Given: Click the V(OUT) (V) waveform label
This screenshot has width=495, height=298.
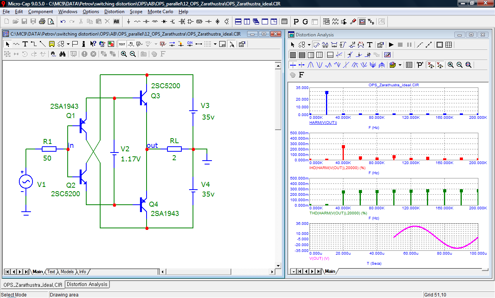Looking at the screenshot, I should 319,258.
